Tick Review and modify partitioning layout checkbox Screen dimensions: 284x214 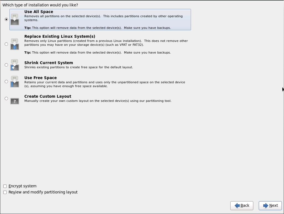pyautogui.click(x=5, y=192)
